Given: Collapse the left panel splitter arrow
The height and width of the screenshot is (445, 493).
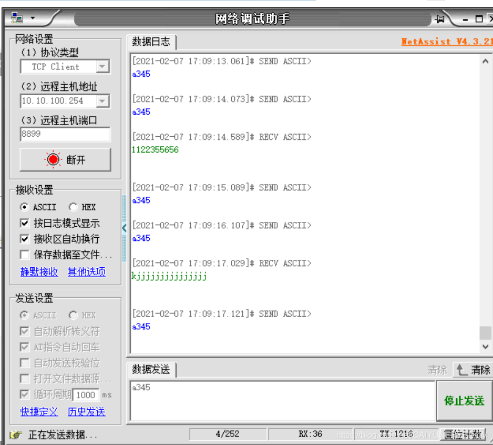Looking at the screenshot, I should pyautogui.click(x=124, y=228).
